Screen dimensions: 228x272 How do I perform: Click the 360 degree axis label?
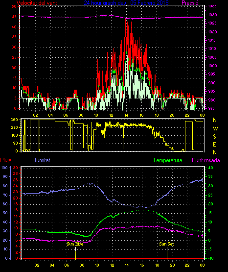(14, 120)
